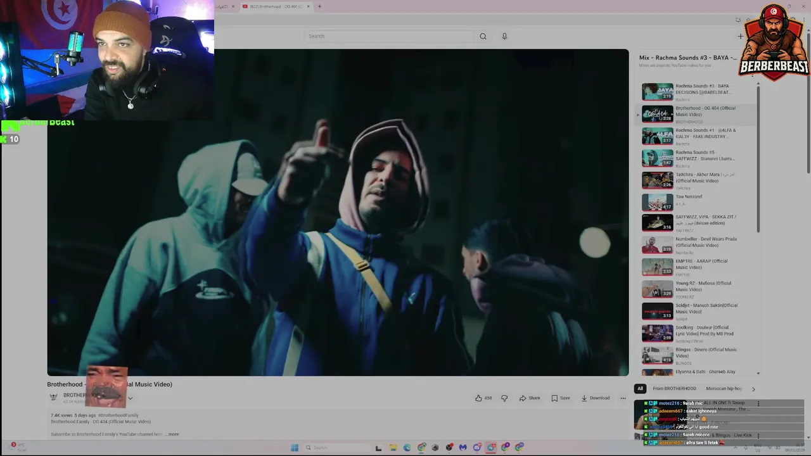Open File Explorer folder icon on taskbar
811x456 pixels.
point(393,448)
